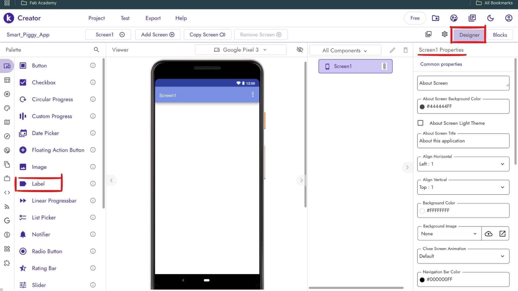Image resolution: width=518 pixels, height=291 pixels.
Task: Click the About Screen Title field
Action: click(463, 141)
